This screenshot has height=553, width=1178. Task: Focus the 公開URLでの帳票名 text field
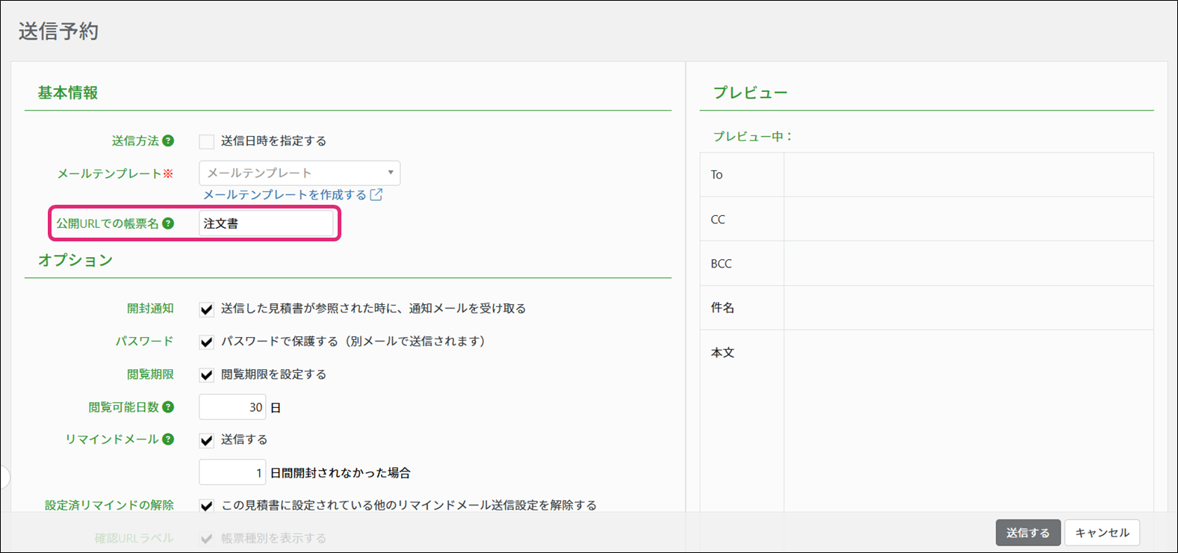[x=266, y=223]
